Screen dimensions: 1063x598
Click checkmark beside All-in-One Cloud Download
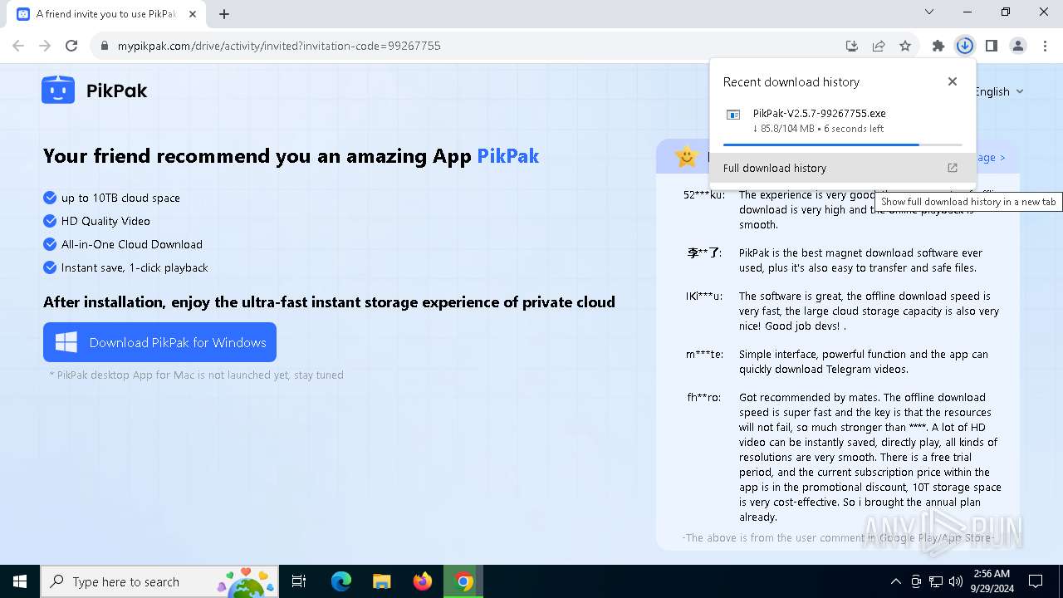[x=50, y=244]
